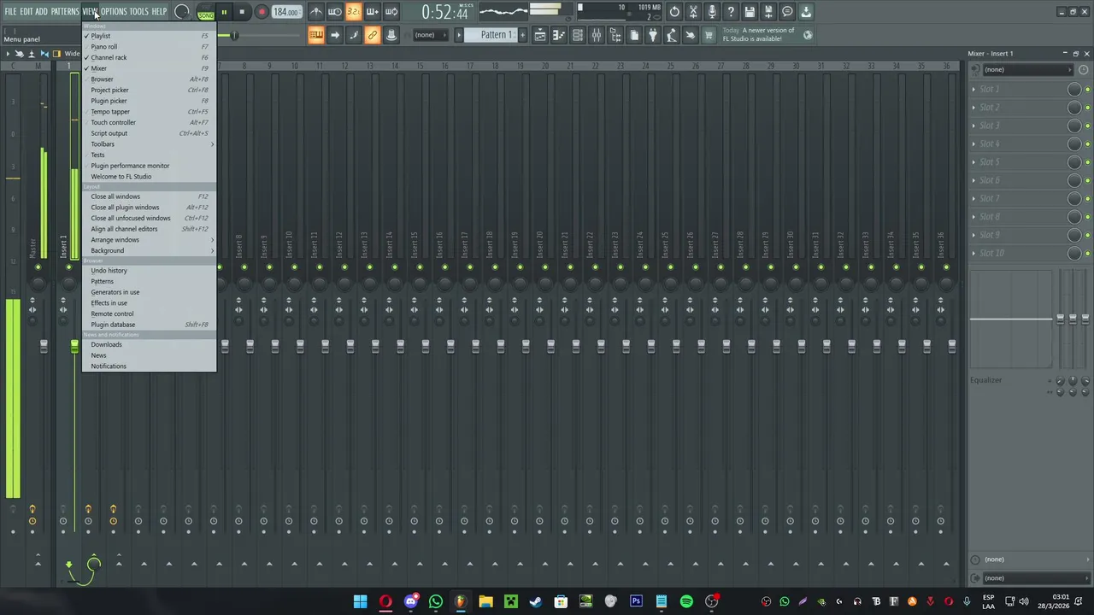Viewport: 1094px width, 615px height.
Task: Open the mixer faders toolbar icon
Action: click(x=597, y=35)
